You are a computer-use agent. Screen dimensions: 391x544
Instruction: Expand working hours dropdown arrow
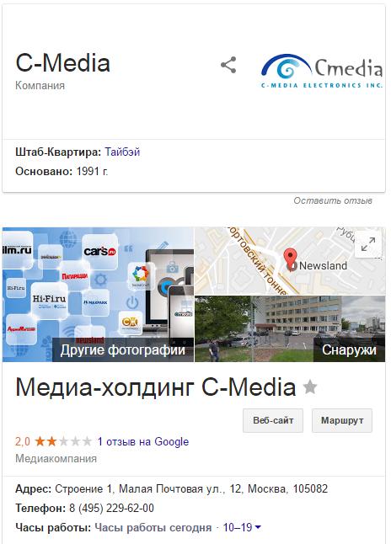tap(258, 527)
